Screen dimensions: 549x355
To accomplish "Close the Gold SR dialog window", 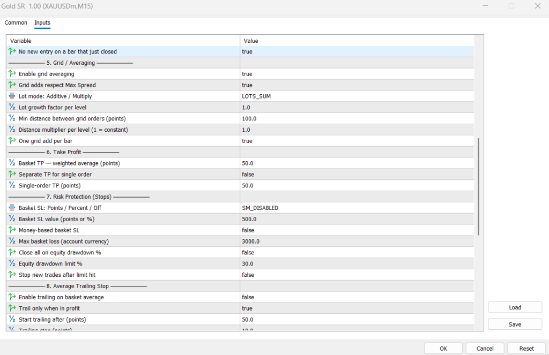I will [x=537, y=6].
